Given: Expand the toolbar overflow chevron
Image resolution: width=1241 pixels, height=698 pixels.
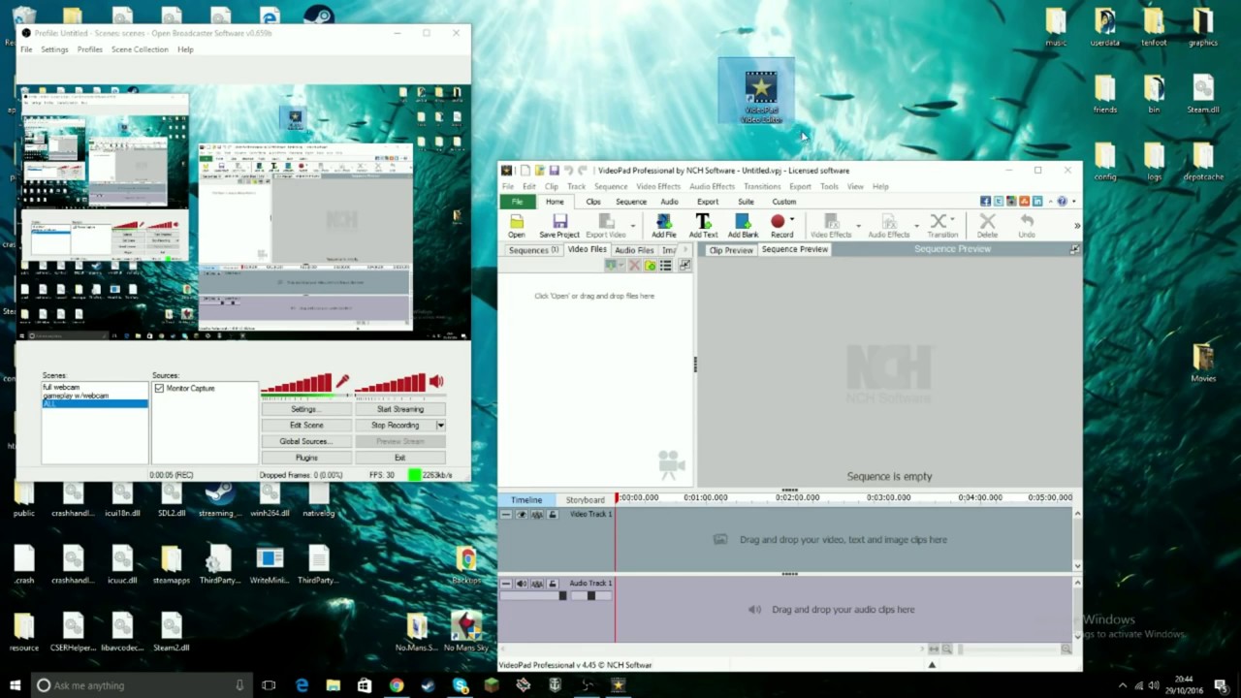Looking at the screenshot, I should pos(1077,226).
